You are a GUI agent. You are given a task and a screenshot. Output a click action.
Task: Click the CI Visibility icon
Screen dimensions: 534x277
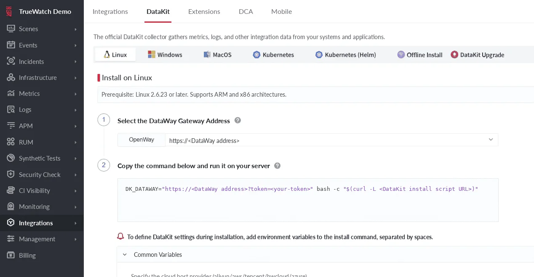pos(11,190)
